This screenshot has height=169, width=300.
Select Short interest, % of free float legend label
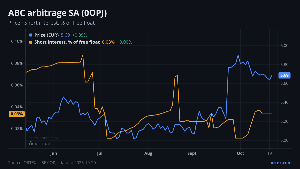coord(67,42)
